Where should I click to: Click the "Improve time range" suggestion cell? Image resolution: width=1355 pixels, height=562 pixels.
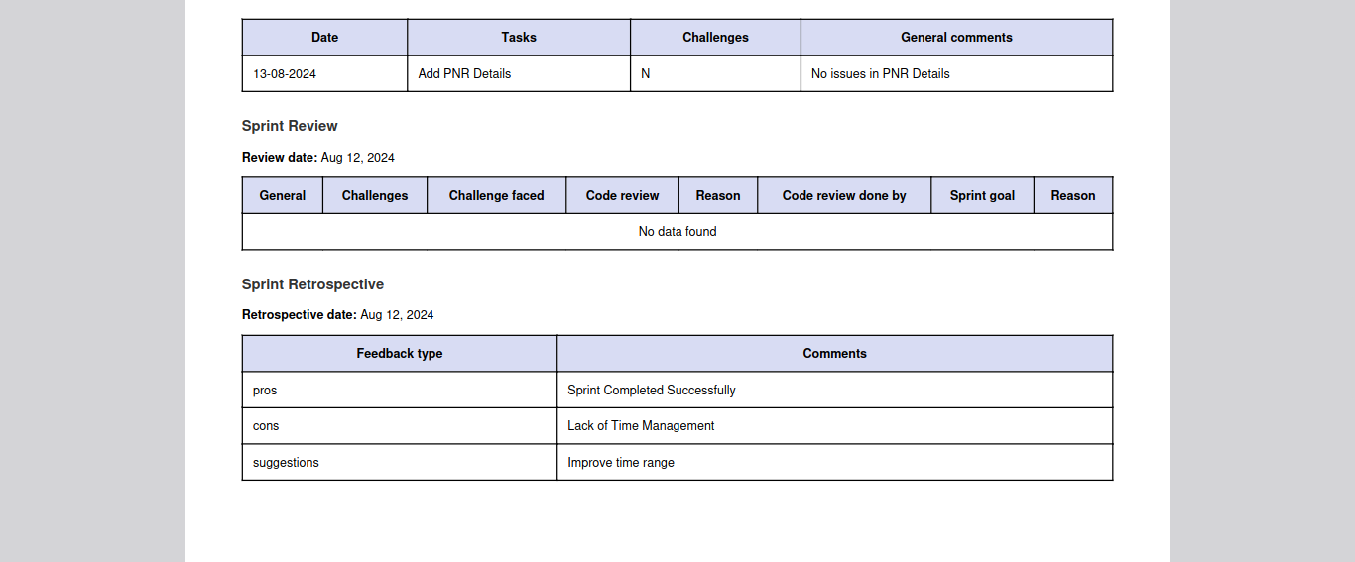(621, 463)
